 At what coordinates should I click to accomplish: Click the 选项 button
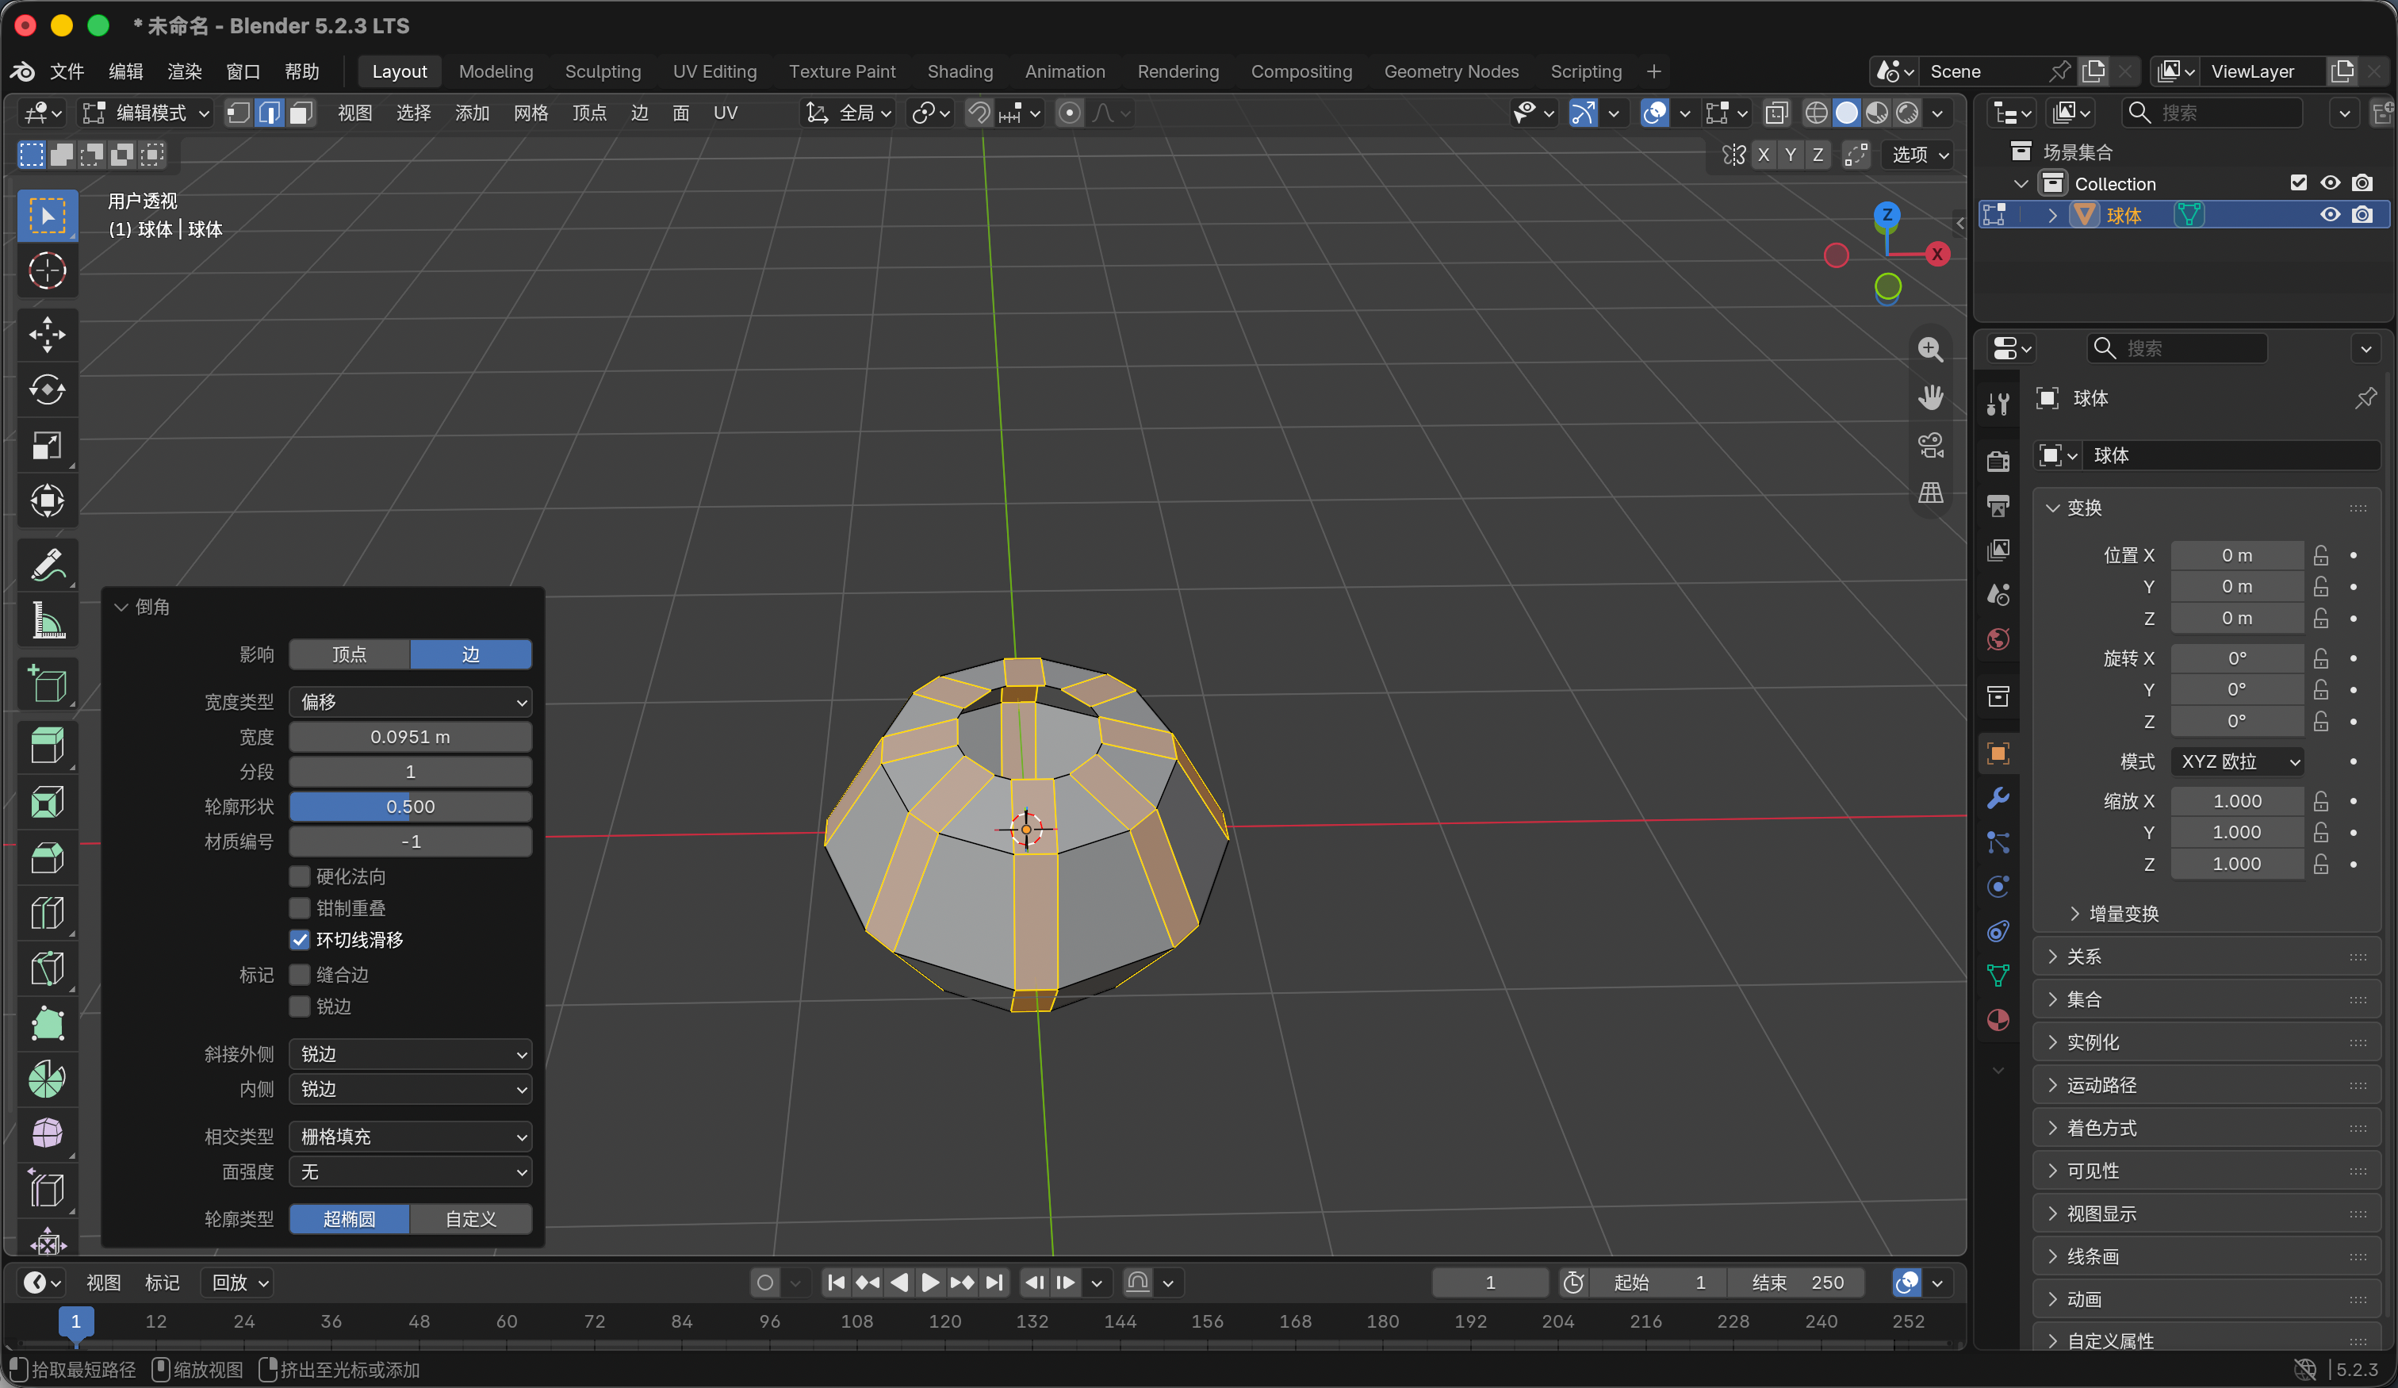(x=1918, y=154)
